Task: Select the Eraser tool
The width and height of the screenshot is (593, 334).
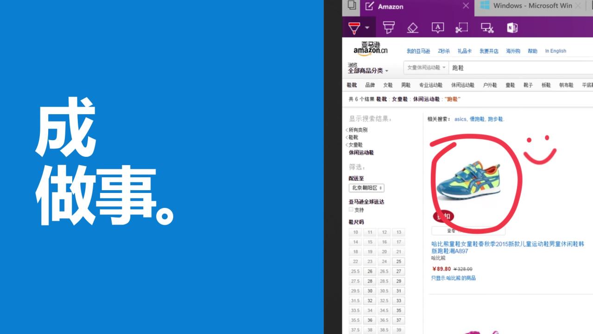Action: [x=413, y=28]
